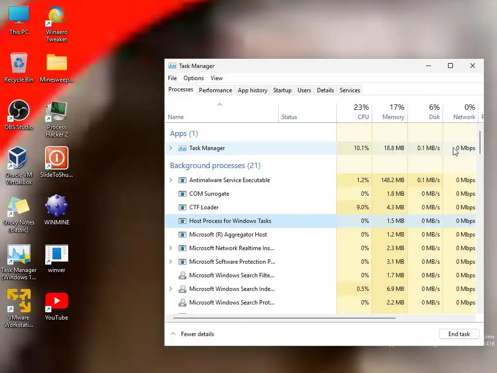Collapse view with Fewer details chevron

[173, 334]
